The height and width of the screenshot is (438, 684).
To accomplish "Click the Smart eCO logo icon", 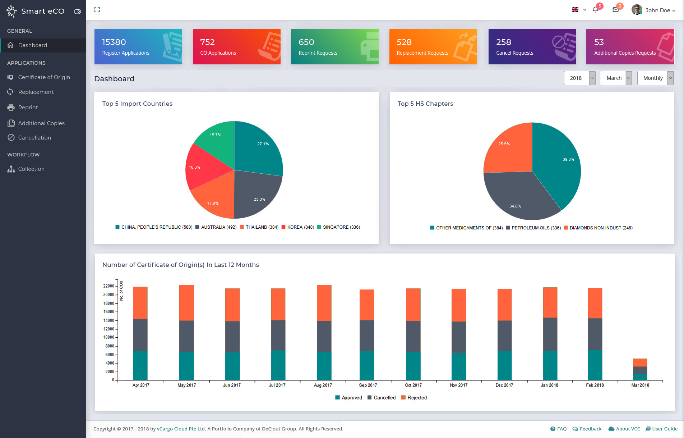I will click(x=11, y=11).
